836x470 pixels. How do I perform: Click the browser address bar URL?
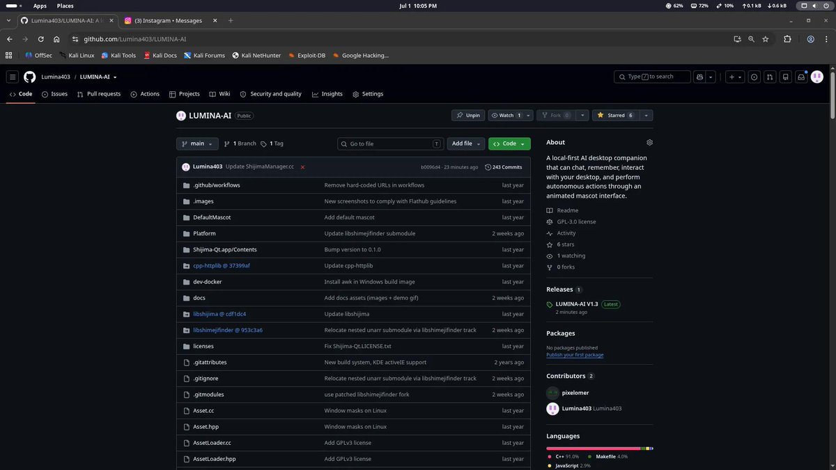135,39
